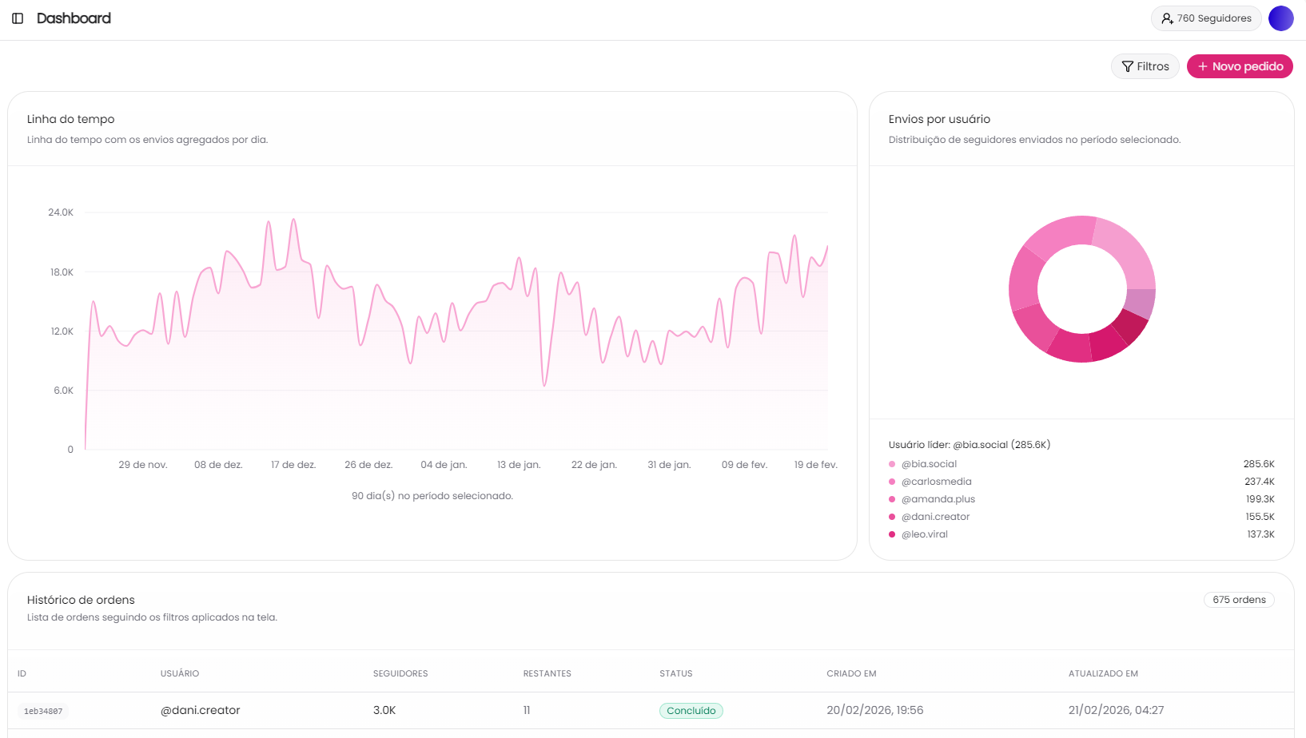Screen dimensions: 1306x738
Task: Click the funnel icon in Filtros
Action: (1127, 66)
